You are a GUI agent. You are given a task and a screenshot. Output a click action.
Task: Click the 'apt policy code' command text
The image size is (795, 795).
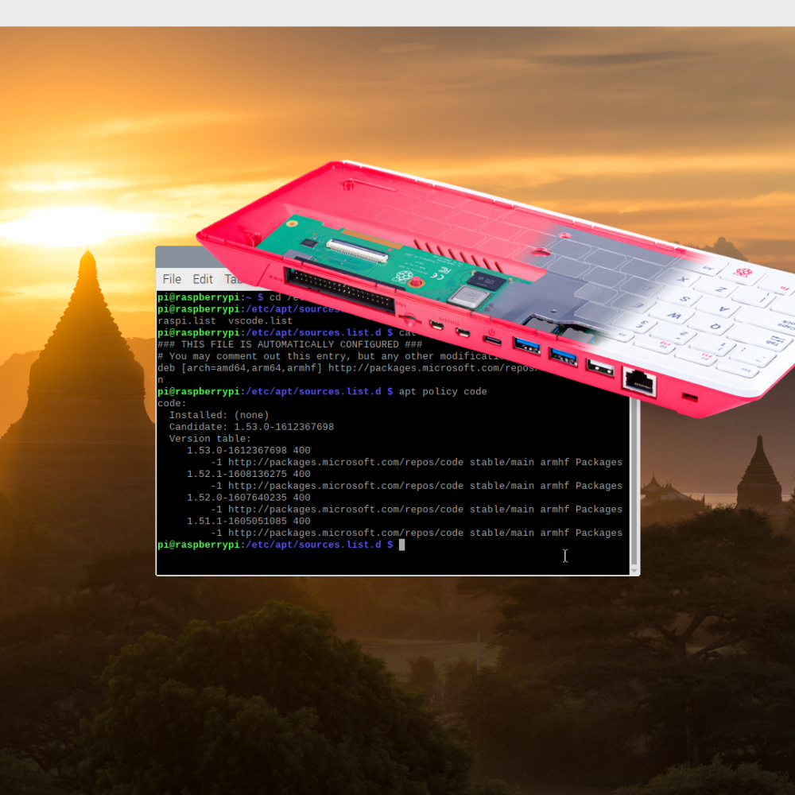(x=443, y=391)
